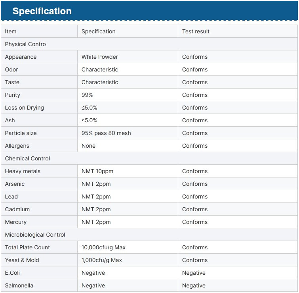The width and height of the screenshot is (299, 293).
Task: Select the Loss on Drying row label
Action: (x=25, y=108)
